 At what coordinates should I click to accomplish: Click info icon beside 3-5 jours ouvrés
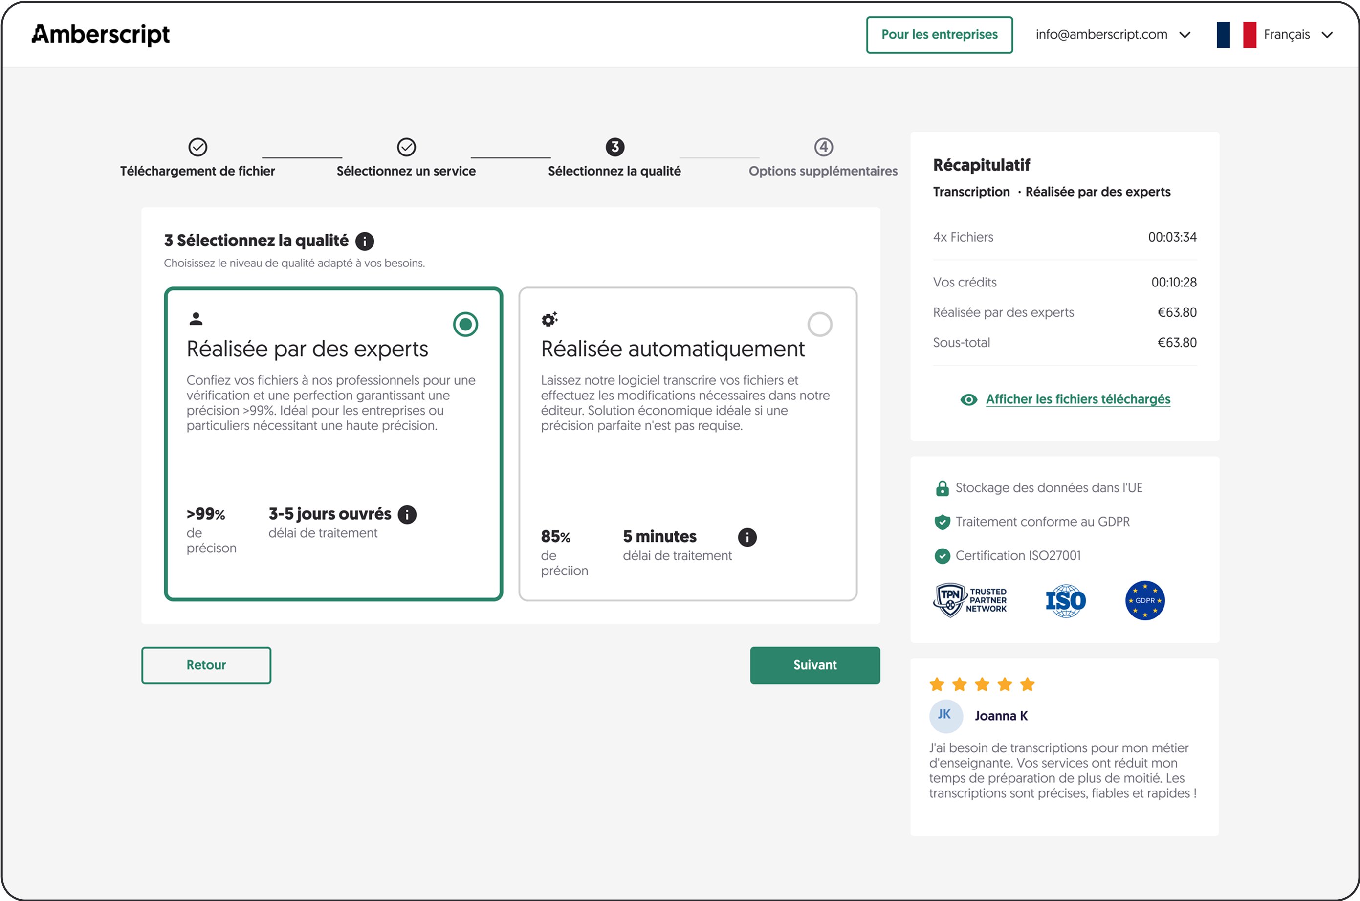tap(407, 514)
